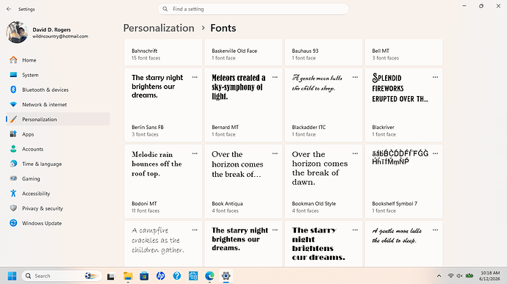Click the Find a setting search box
507x284 pixels.
(253, 9)
